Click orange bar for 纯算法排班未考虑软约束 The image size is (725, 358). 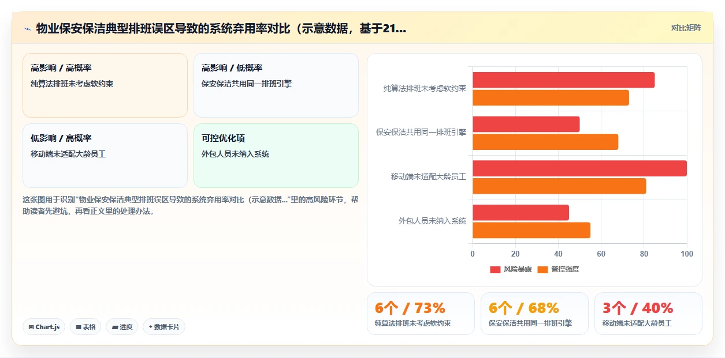(551, 98)
